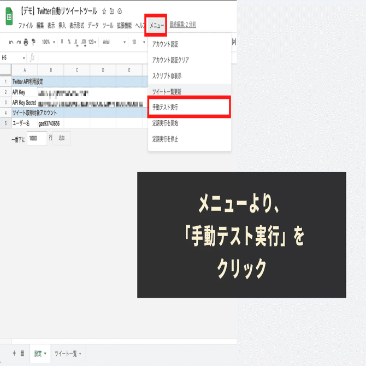Screen dimensions: 366x366
Task: Open the ファイル menu
Action: pyautogui.click(x=26, y=25)
